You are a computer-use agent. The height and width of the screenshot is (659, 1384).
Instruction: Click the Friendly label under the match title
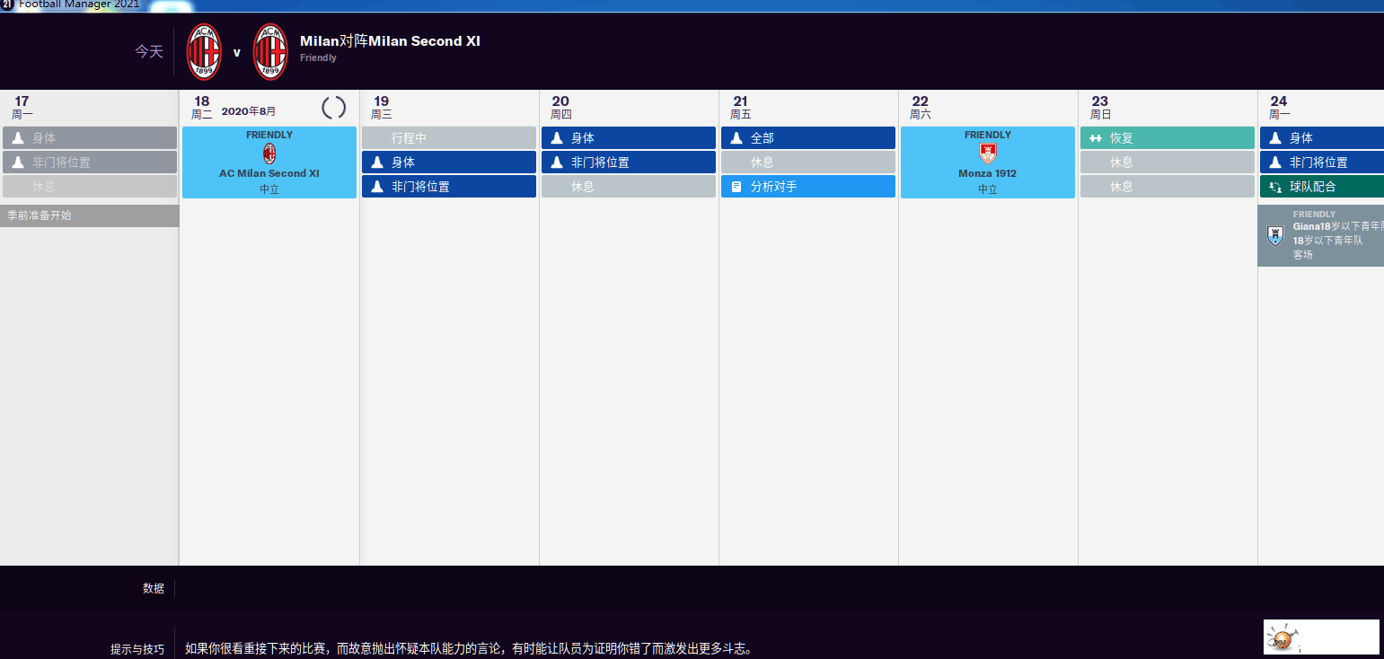coord(318,57)
